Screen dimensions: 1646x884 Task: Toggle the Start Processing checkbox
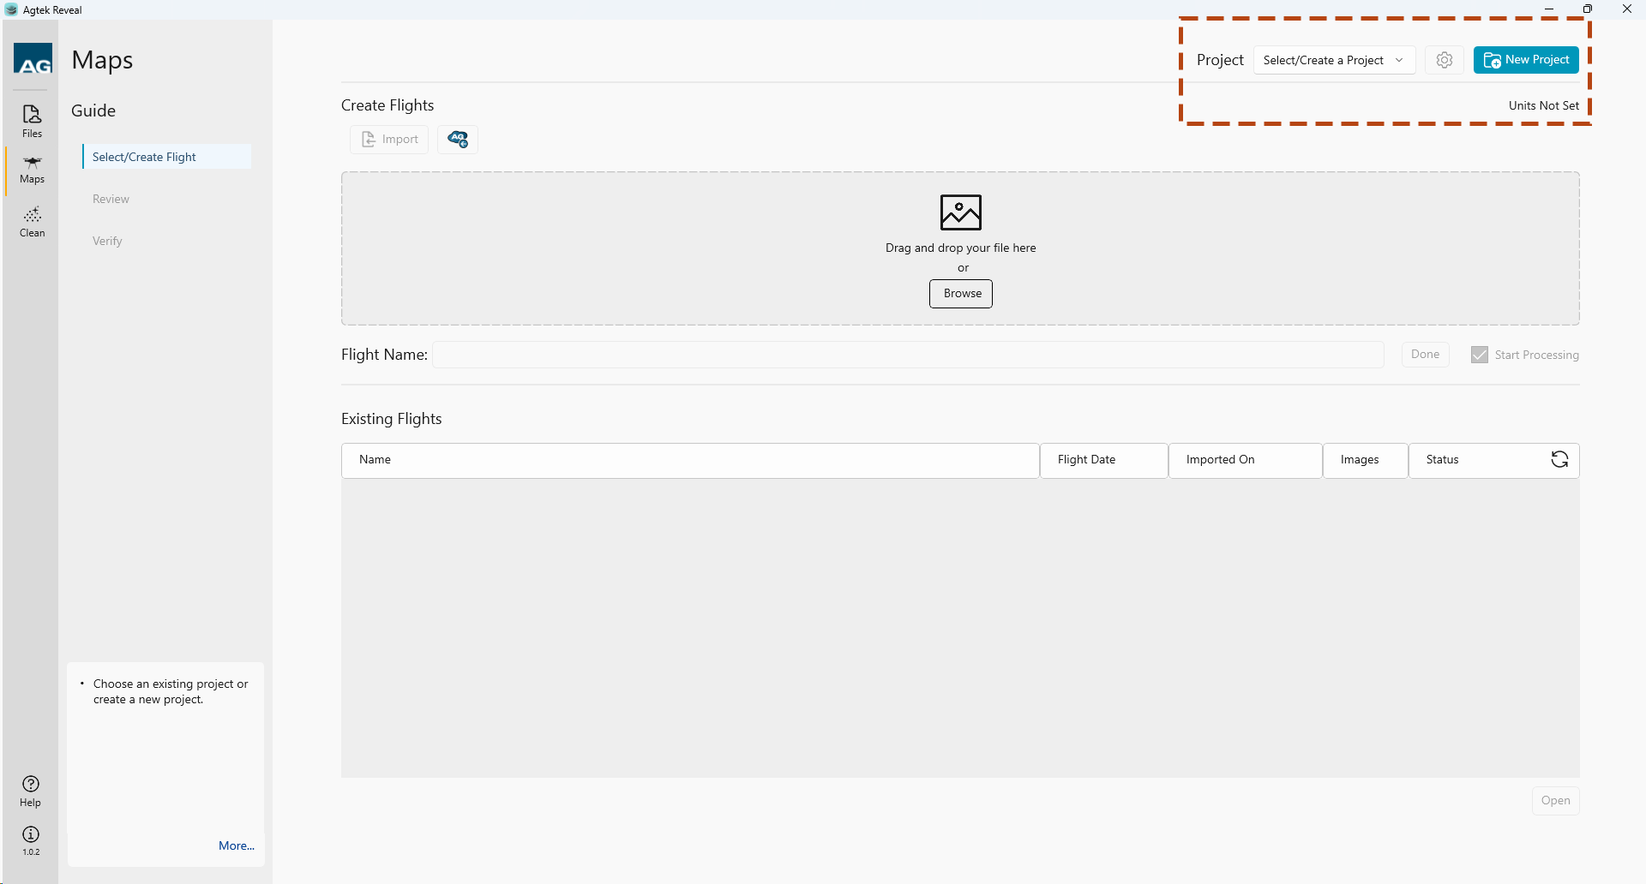(x=1480, y=355)
